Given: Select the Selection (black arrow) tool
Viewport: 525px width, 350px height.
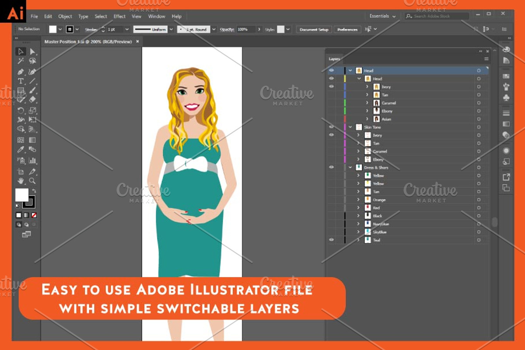Looking at the screenshot, I should pos(21,52).
